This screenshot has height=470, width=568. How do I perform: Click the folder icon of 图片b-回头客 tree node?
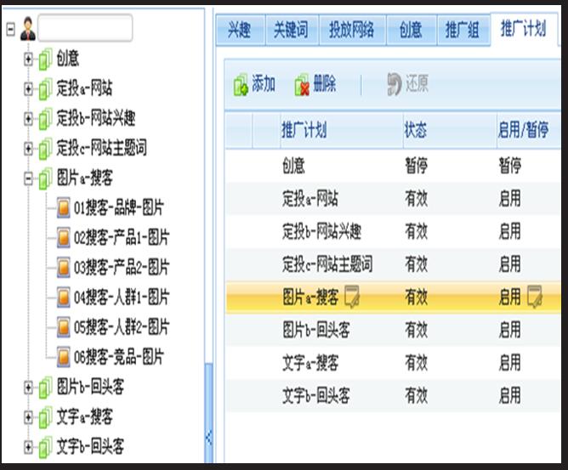45,388
